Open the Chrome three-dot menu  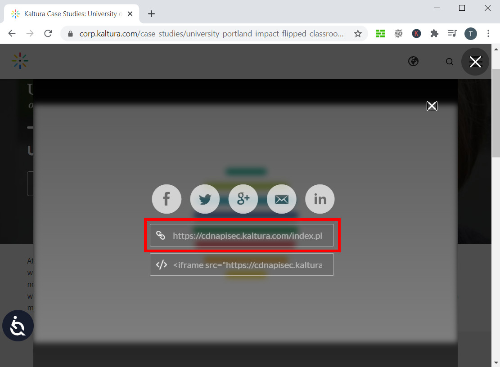point(488,33)
